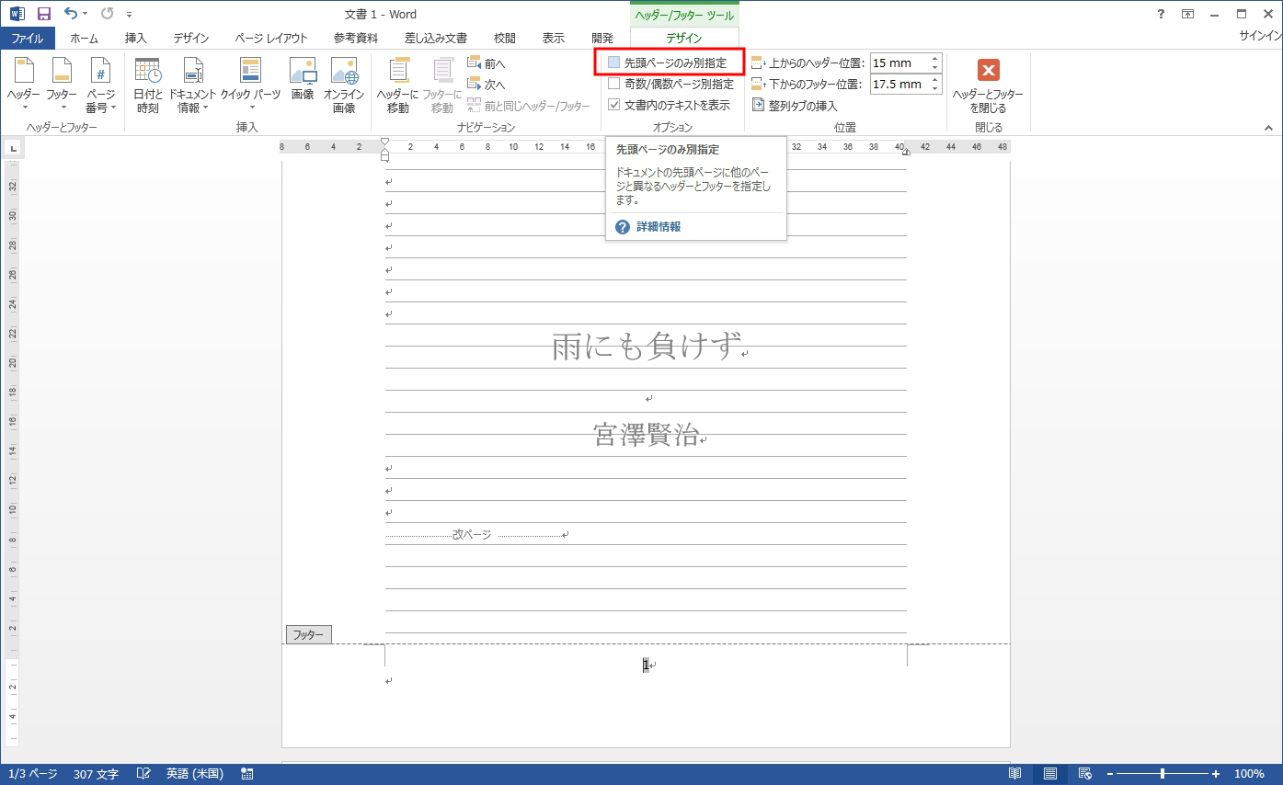Click the zoom in plus button
The image size is (1283, 785).
pos(1216,774)
